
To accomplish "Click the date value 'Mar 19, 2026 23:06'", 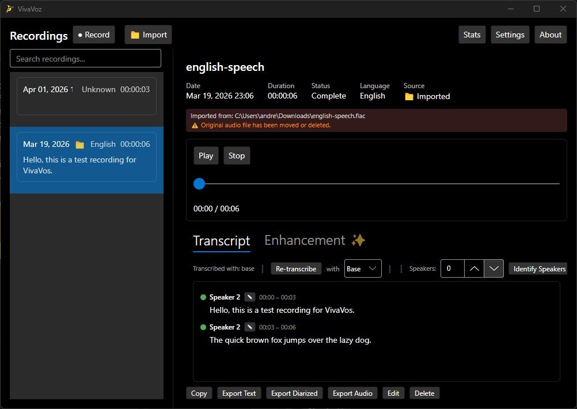I will [220, 96].
